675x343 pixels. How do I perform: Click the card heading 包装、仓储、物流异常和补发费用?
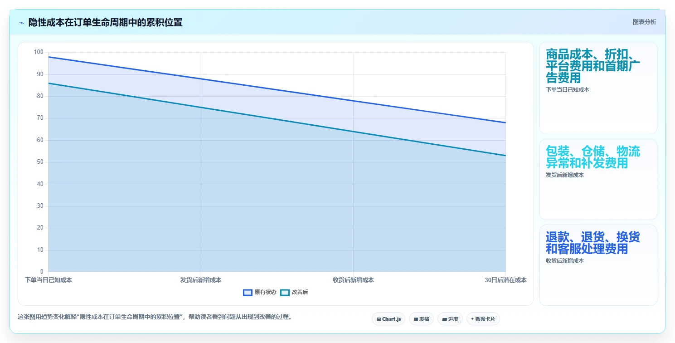593,157
